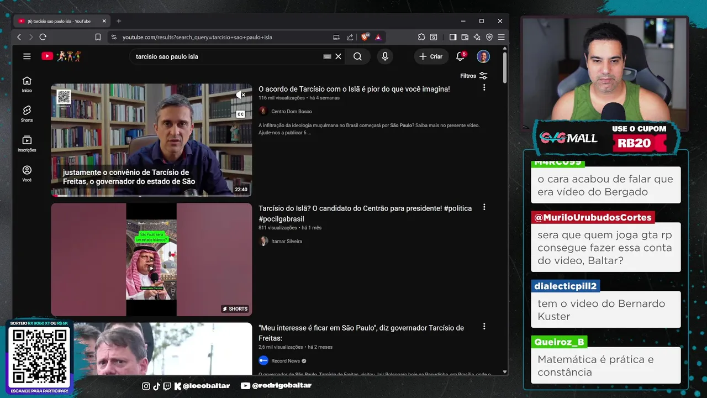Open the YouTube hamburger guide menu

point(27,56)
